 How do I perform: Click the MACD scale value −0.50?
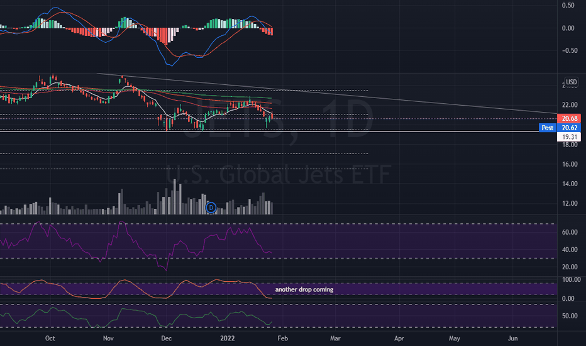[570, 50]
